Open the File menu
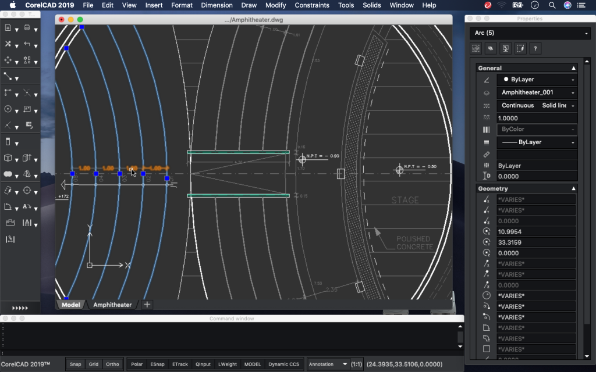The height and width of the screenshot is (372, 596). (x=88, y=5)
